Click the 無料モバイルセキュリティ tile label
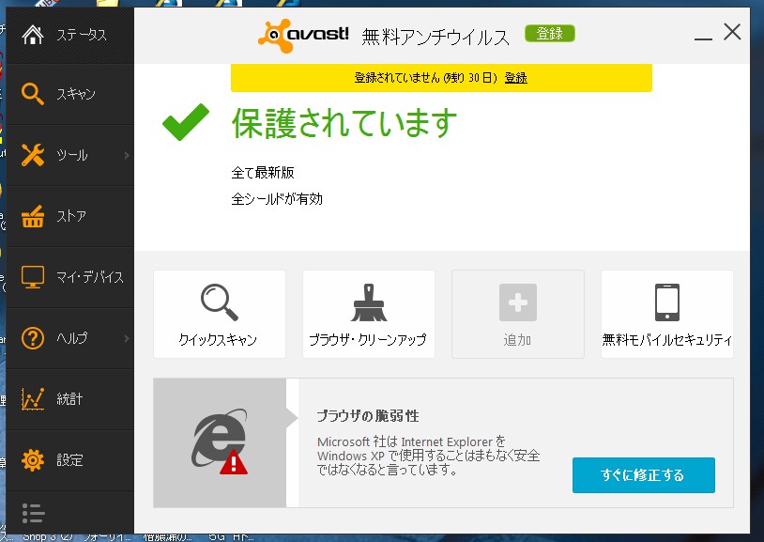764x542 pixels. tap(667, 339)
